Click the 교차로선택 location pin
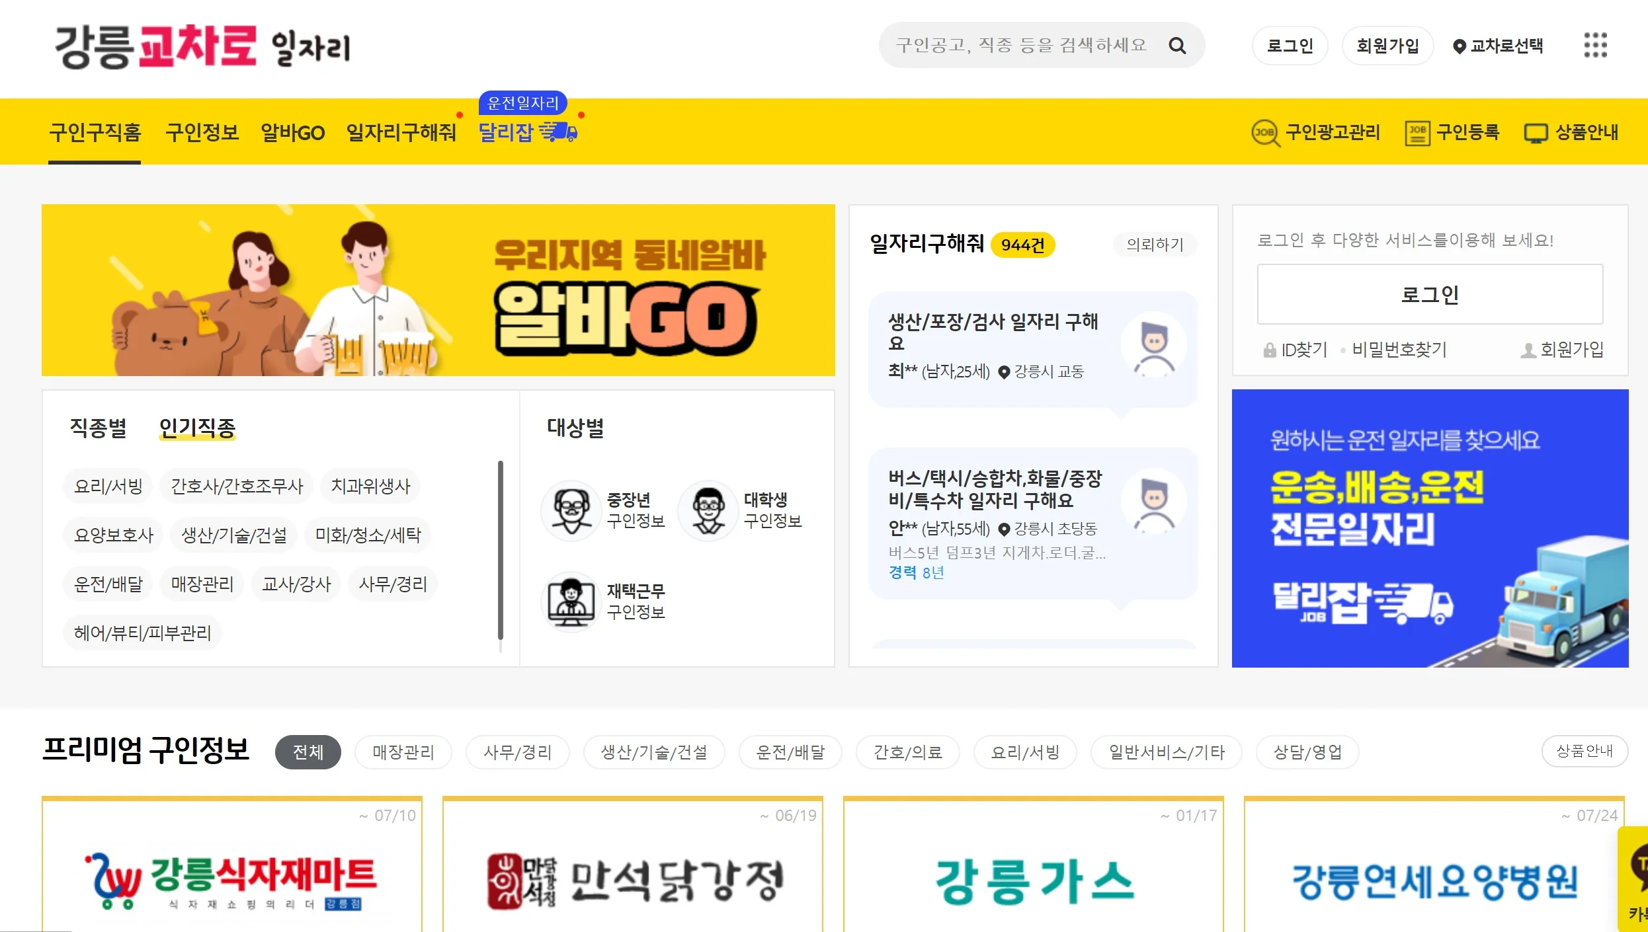Image resolution: width=1648 pixels, height=932 pixels. [1459, 46]
